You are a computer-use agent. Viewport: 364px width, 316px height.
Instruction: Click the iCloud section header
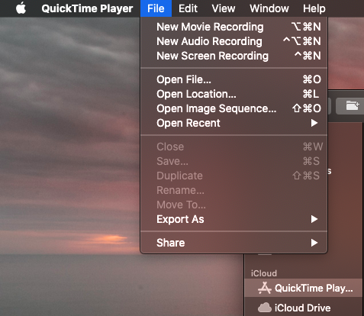[x=264, y=273]
